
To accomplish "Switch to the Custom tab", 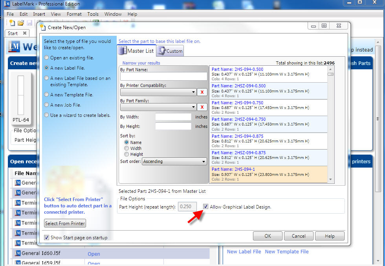I will (170, 50).
